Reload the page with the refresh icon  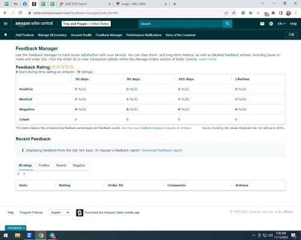[x=20, y=13]
